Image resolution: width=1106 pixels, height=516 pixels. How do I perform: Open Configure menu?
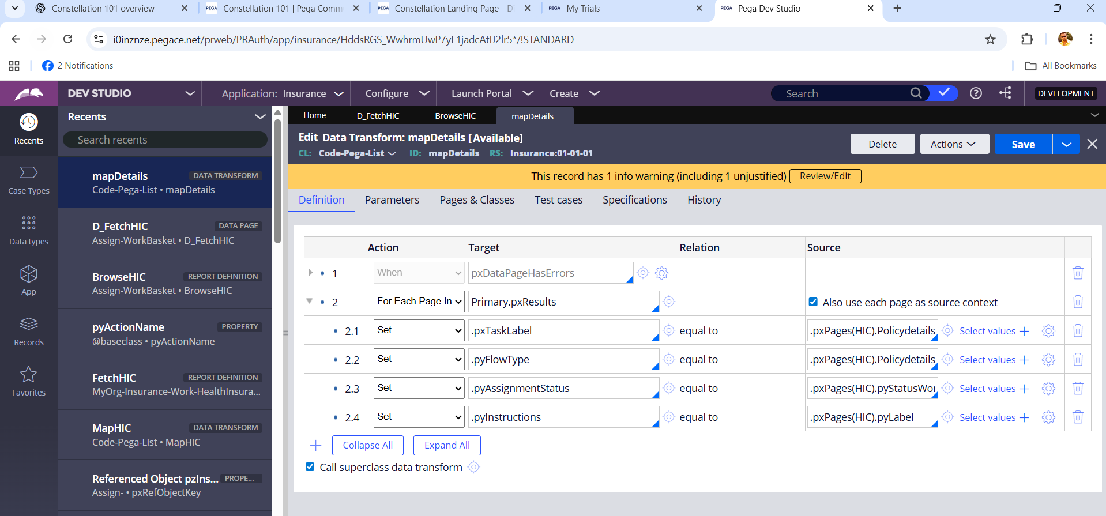pyautogui.click(x=397, y=93)
